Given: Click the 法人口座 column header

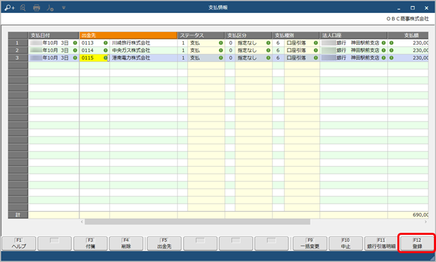Looking at the screenshot, I should coord(353,35).
